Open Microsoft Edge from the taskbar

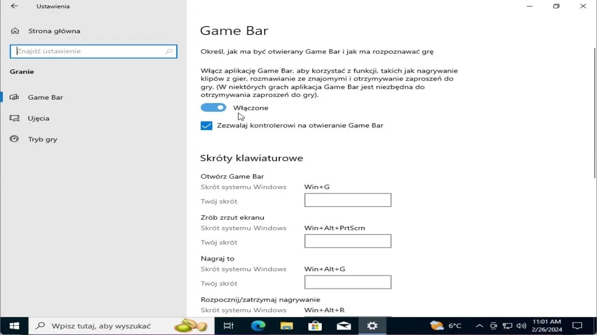point(257,326)
